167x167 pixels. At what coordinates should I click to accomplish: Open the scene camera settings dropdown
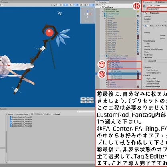click(86, 5)
